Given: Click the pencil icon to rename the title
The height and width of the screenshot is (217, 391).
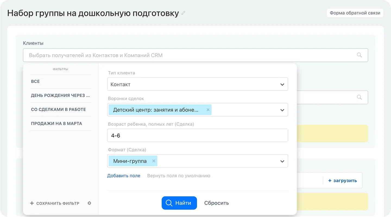Looking at the screenshot, I should 183,13.
